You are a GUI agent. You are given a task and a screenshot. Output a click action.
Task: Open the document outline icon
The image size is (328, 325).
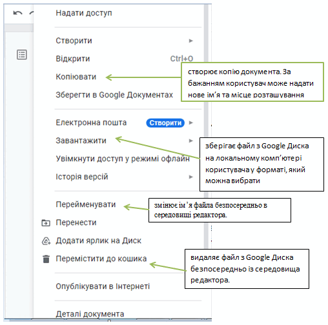(x=22, y=55)
